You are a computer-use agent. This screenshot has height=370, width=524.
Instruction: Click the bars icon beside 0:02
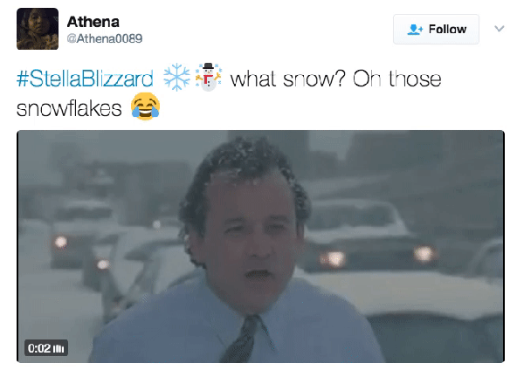(x=59, y=349)
